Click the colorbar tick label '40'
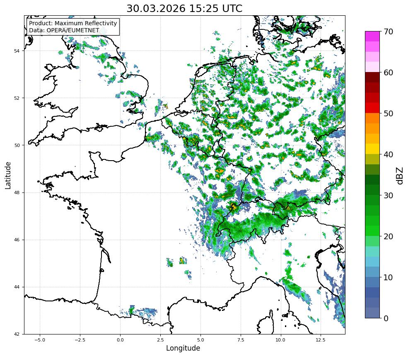This screenshot has height=356, width=408. click(388, 154)
